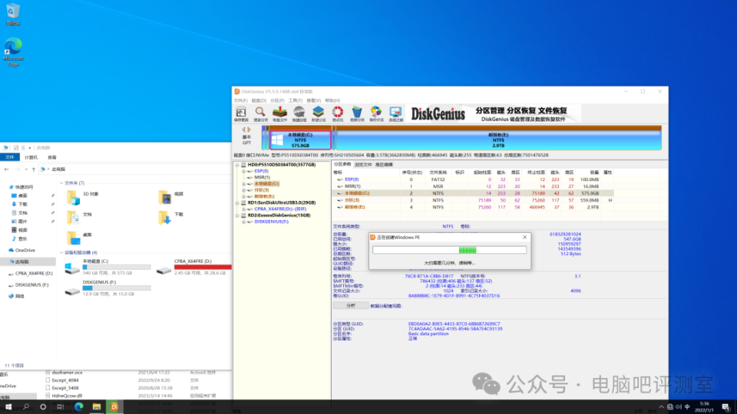Open Microsoft Edge desktop shortcut
Screen dimensions: 737x414
[13, 51]
